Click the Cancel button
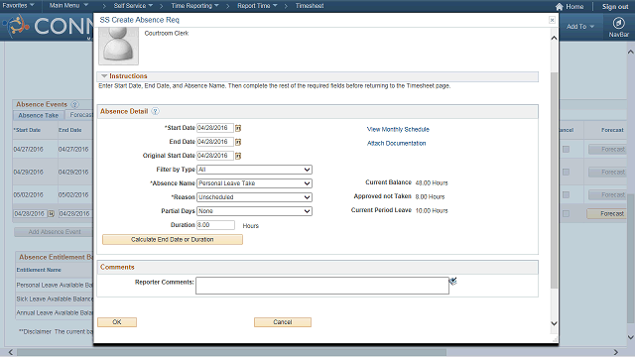The image size is (635, 357). (283, 322)
